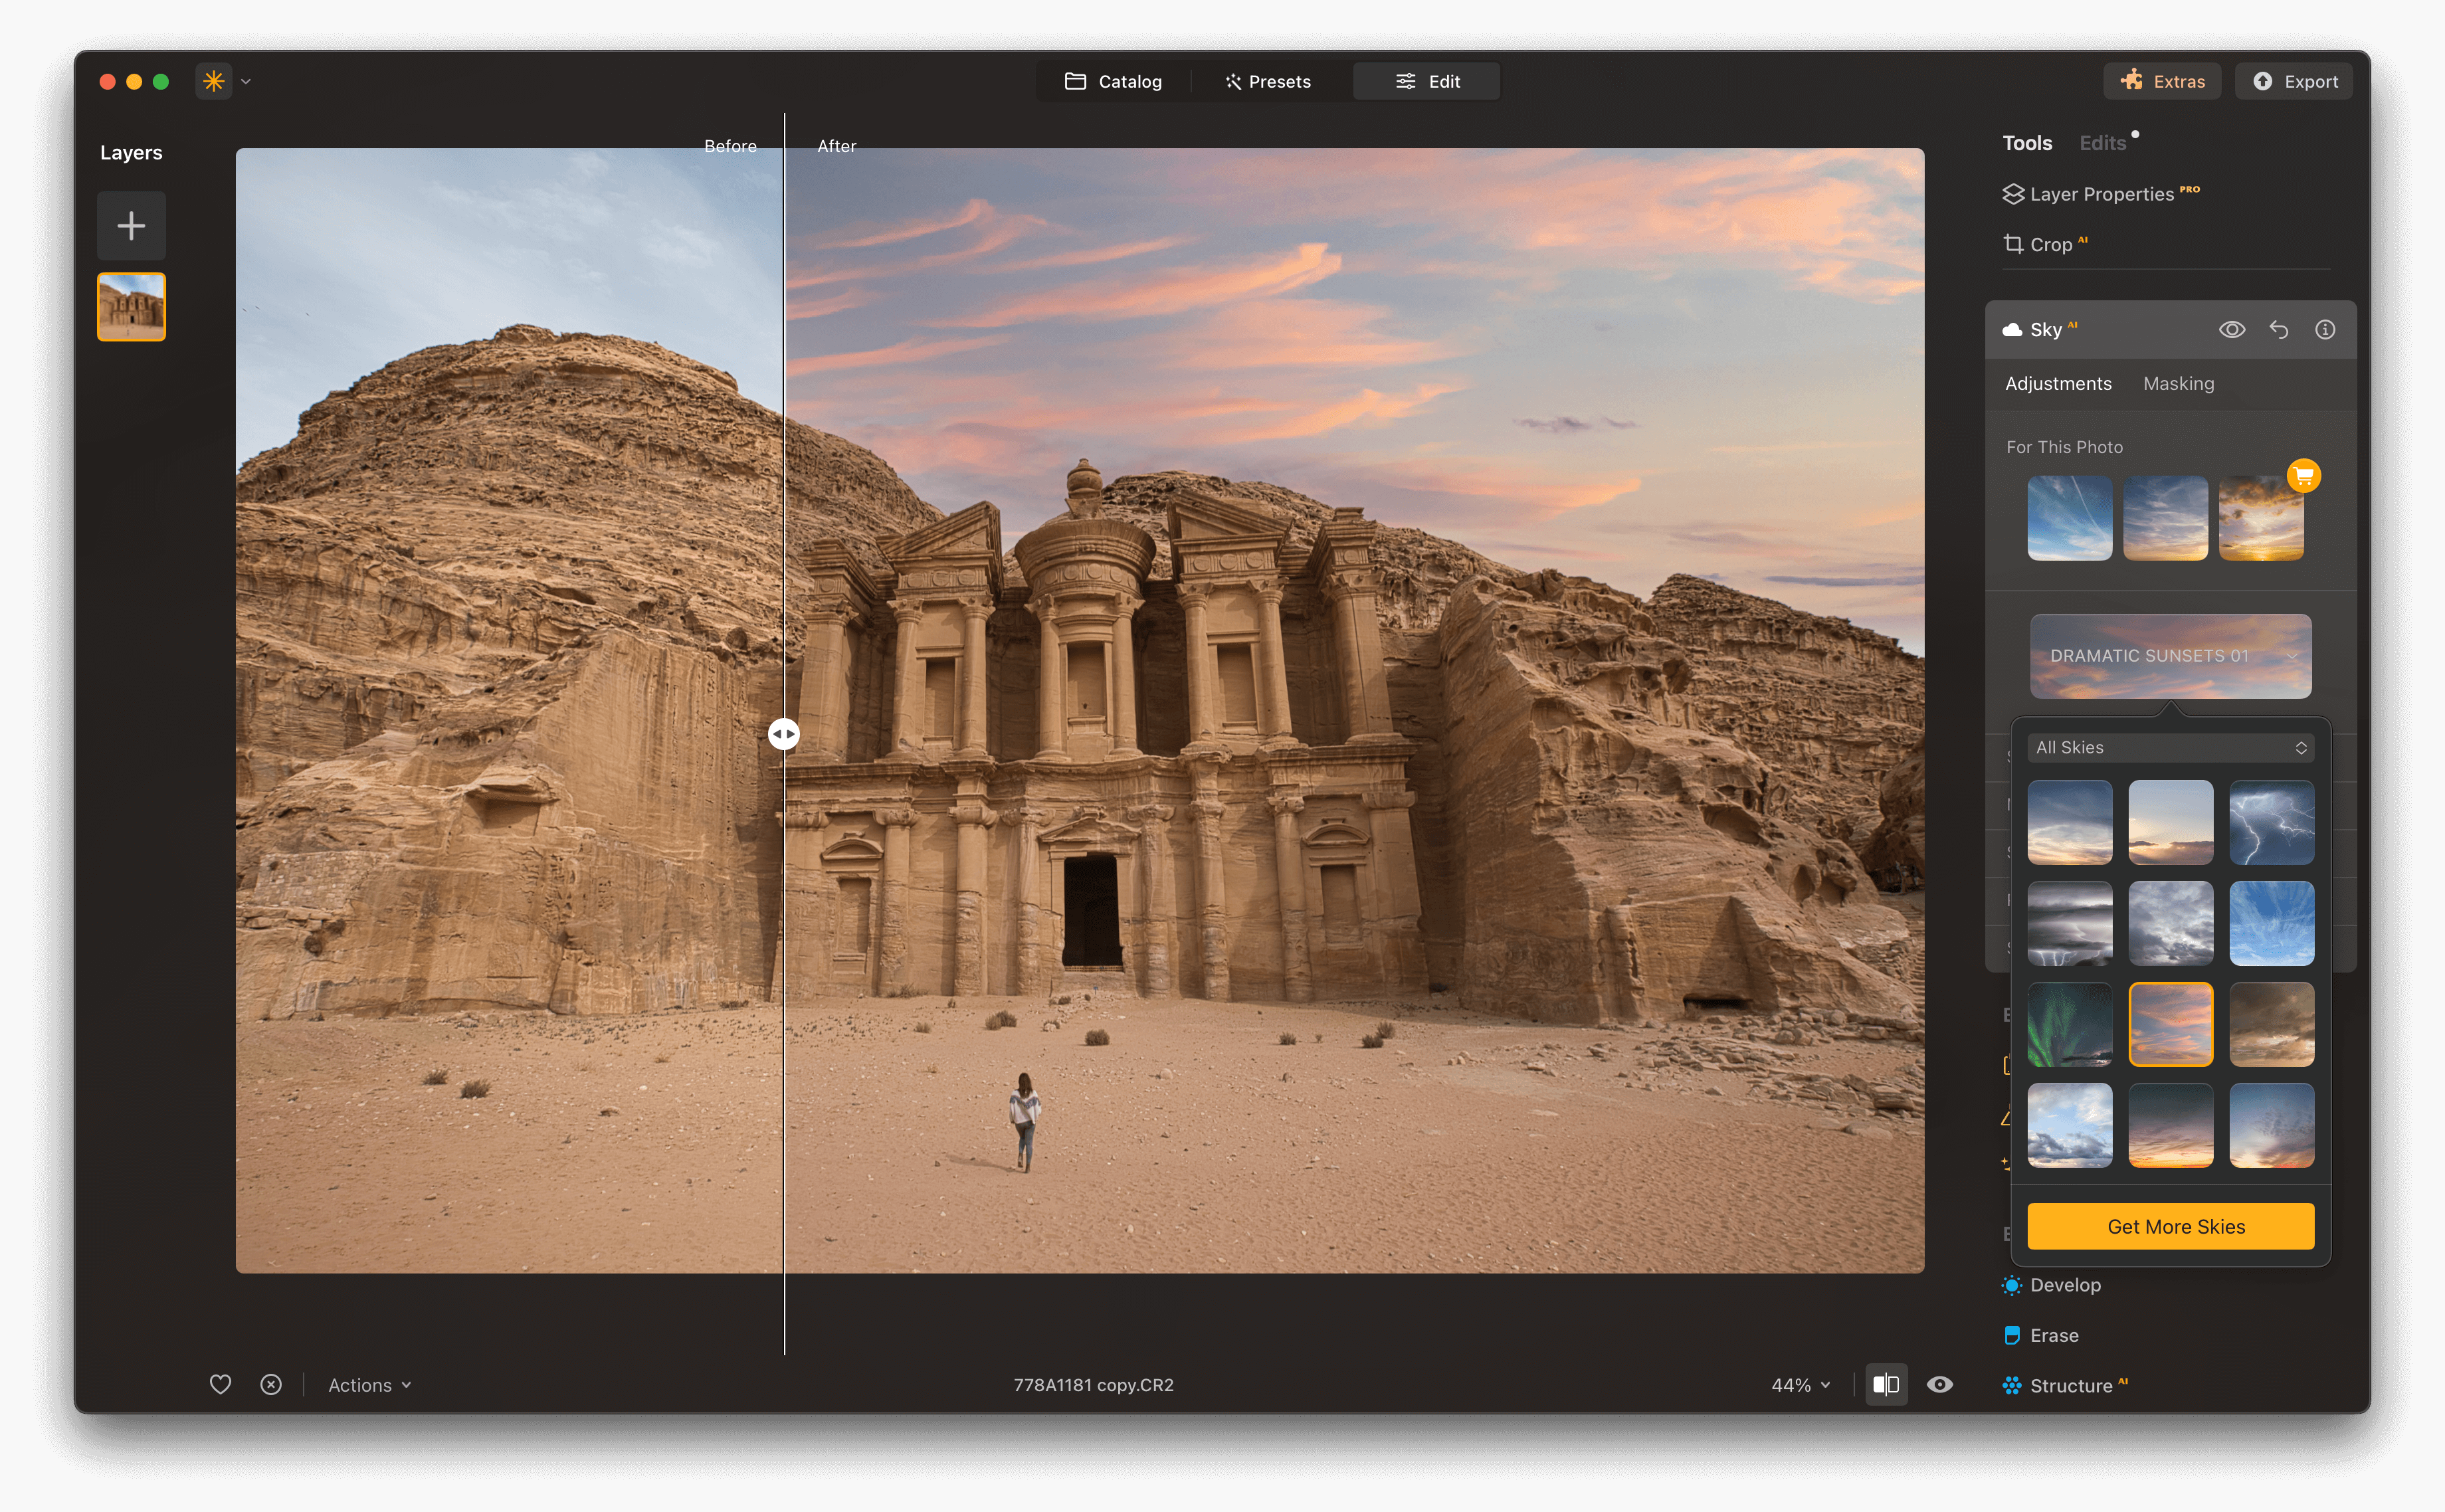Screen dimensions: 2445x1512
Task: Switch to the Presets tab
Action: [1268, 82]
